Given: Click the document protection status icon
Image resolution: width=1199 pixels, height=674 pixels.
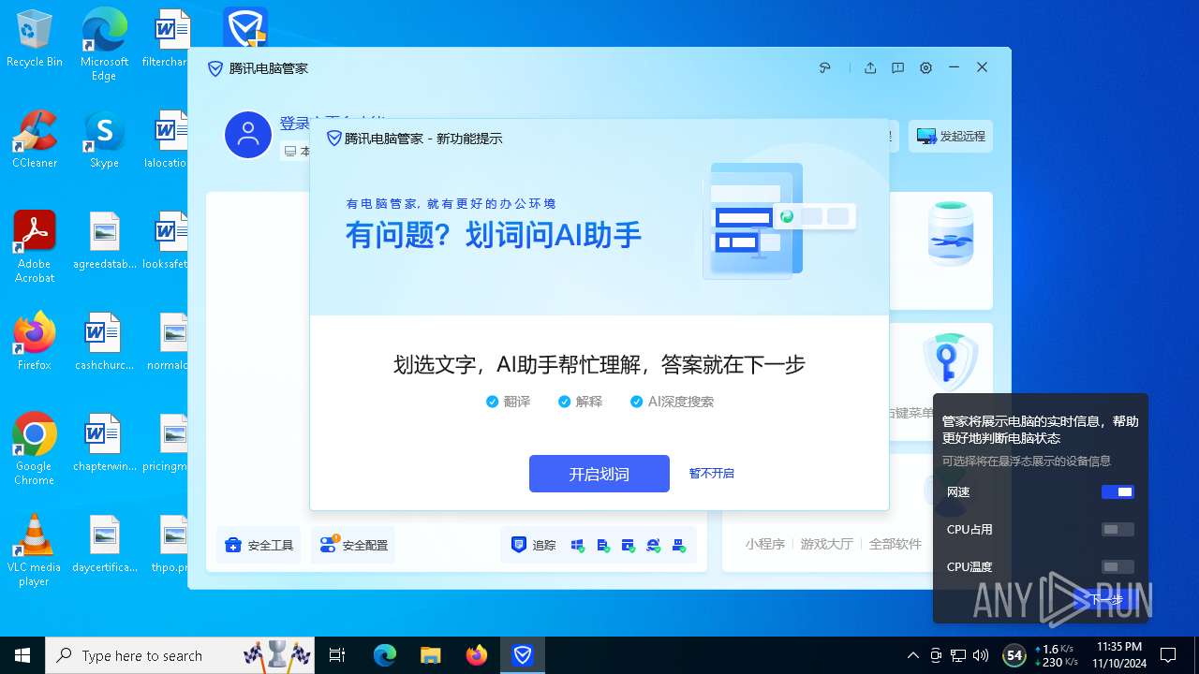Looking at the screenshot, I should [603, 545].
